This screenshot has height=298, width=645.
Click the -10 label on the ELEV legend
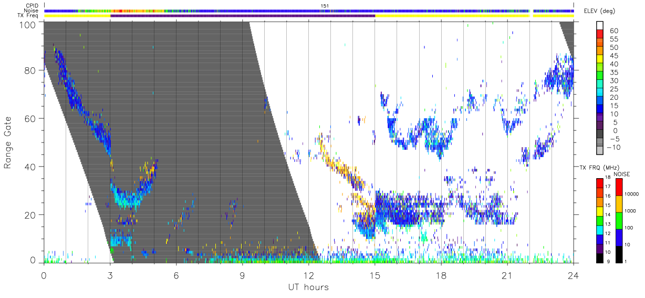[x=612, y=148]
